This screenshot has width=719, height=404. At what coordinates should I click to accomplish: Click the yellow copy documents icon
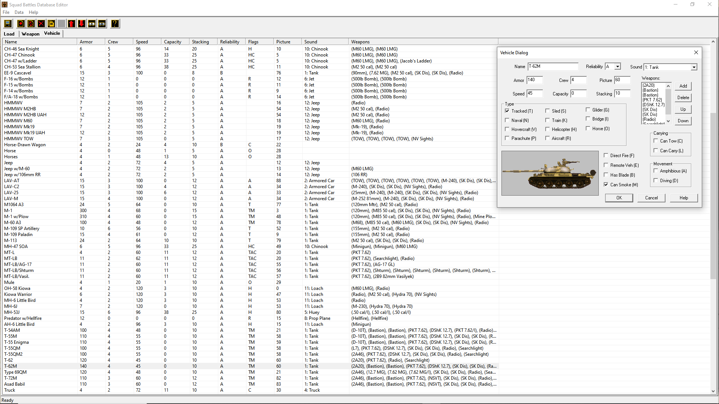pyautogui.click(x=51, y=24)
